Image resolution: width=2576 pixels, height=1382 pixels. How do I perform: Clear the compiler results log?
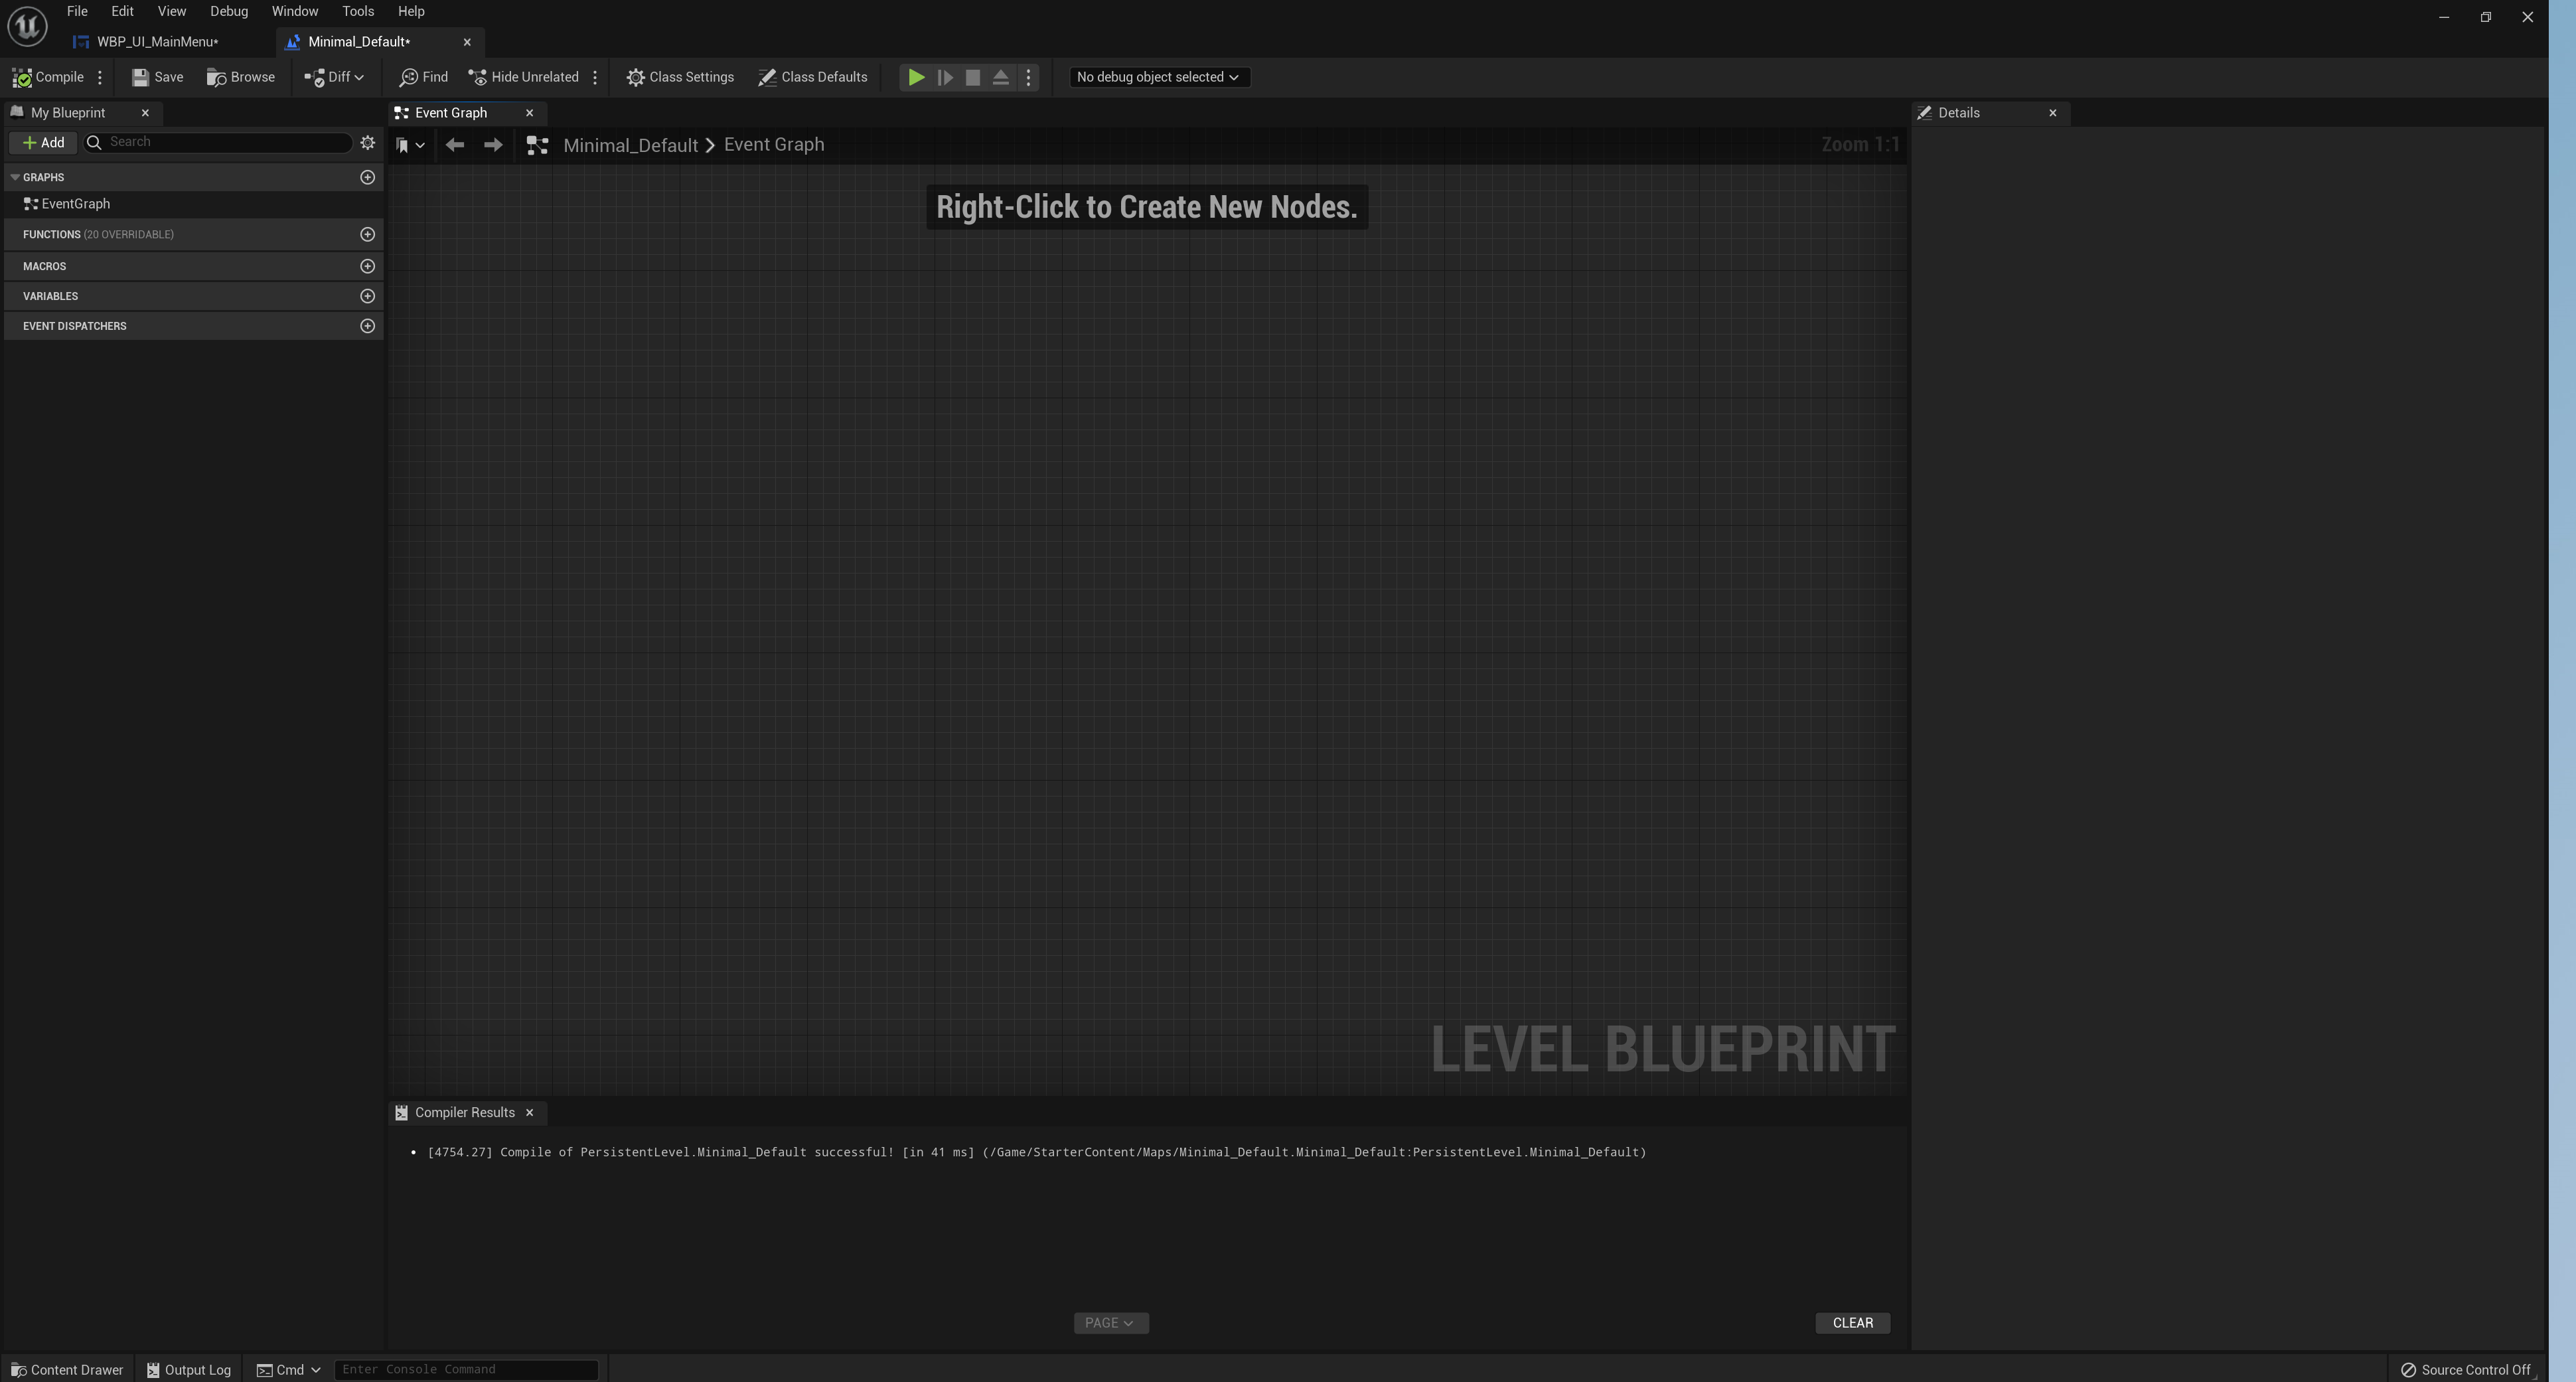(1851, 1323)
